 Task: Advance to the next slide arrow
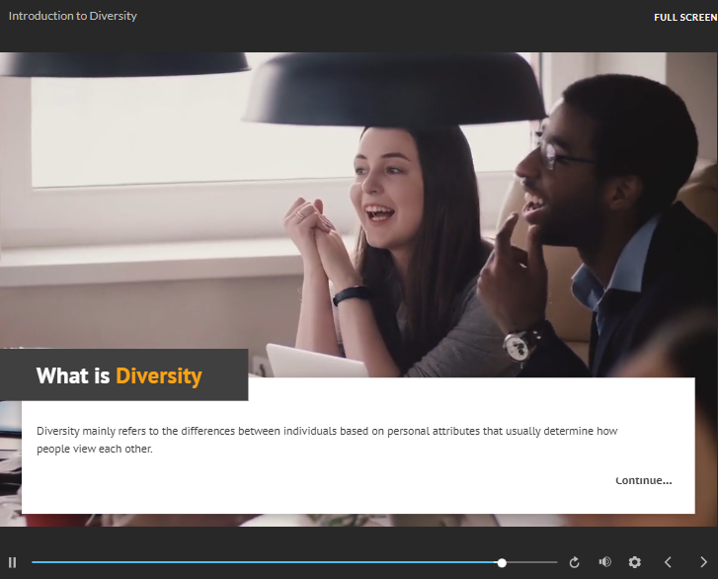click(703, 562)
